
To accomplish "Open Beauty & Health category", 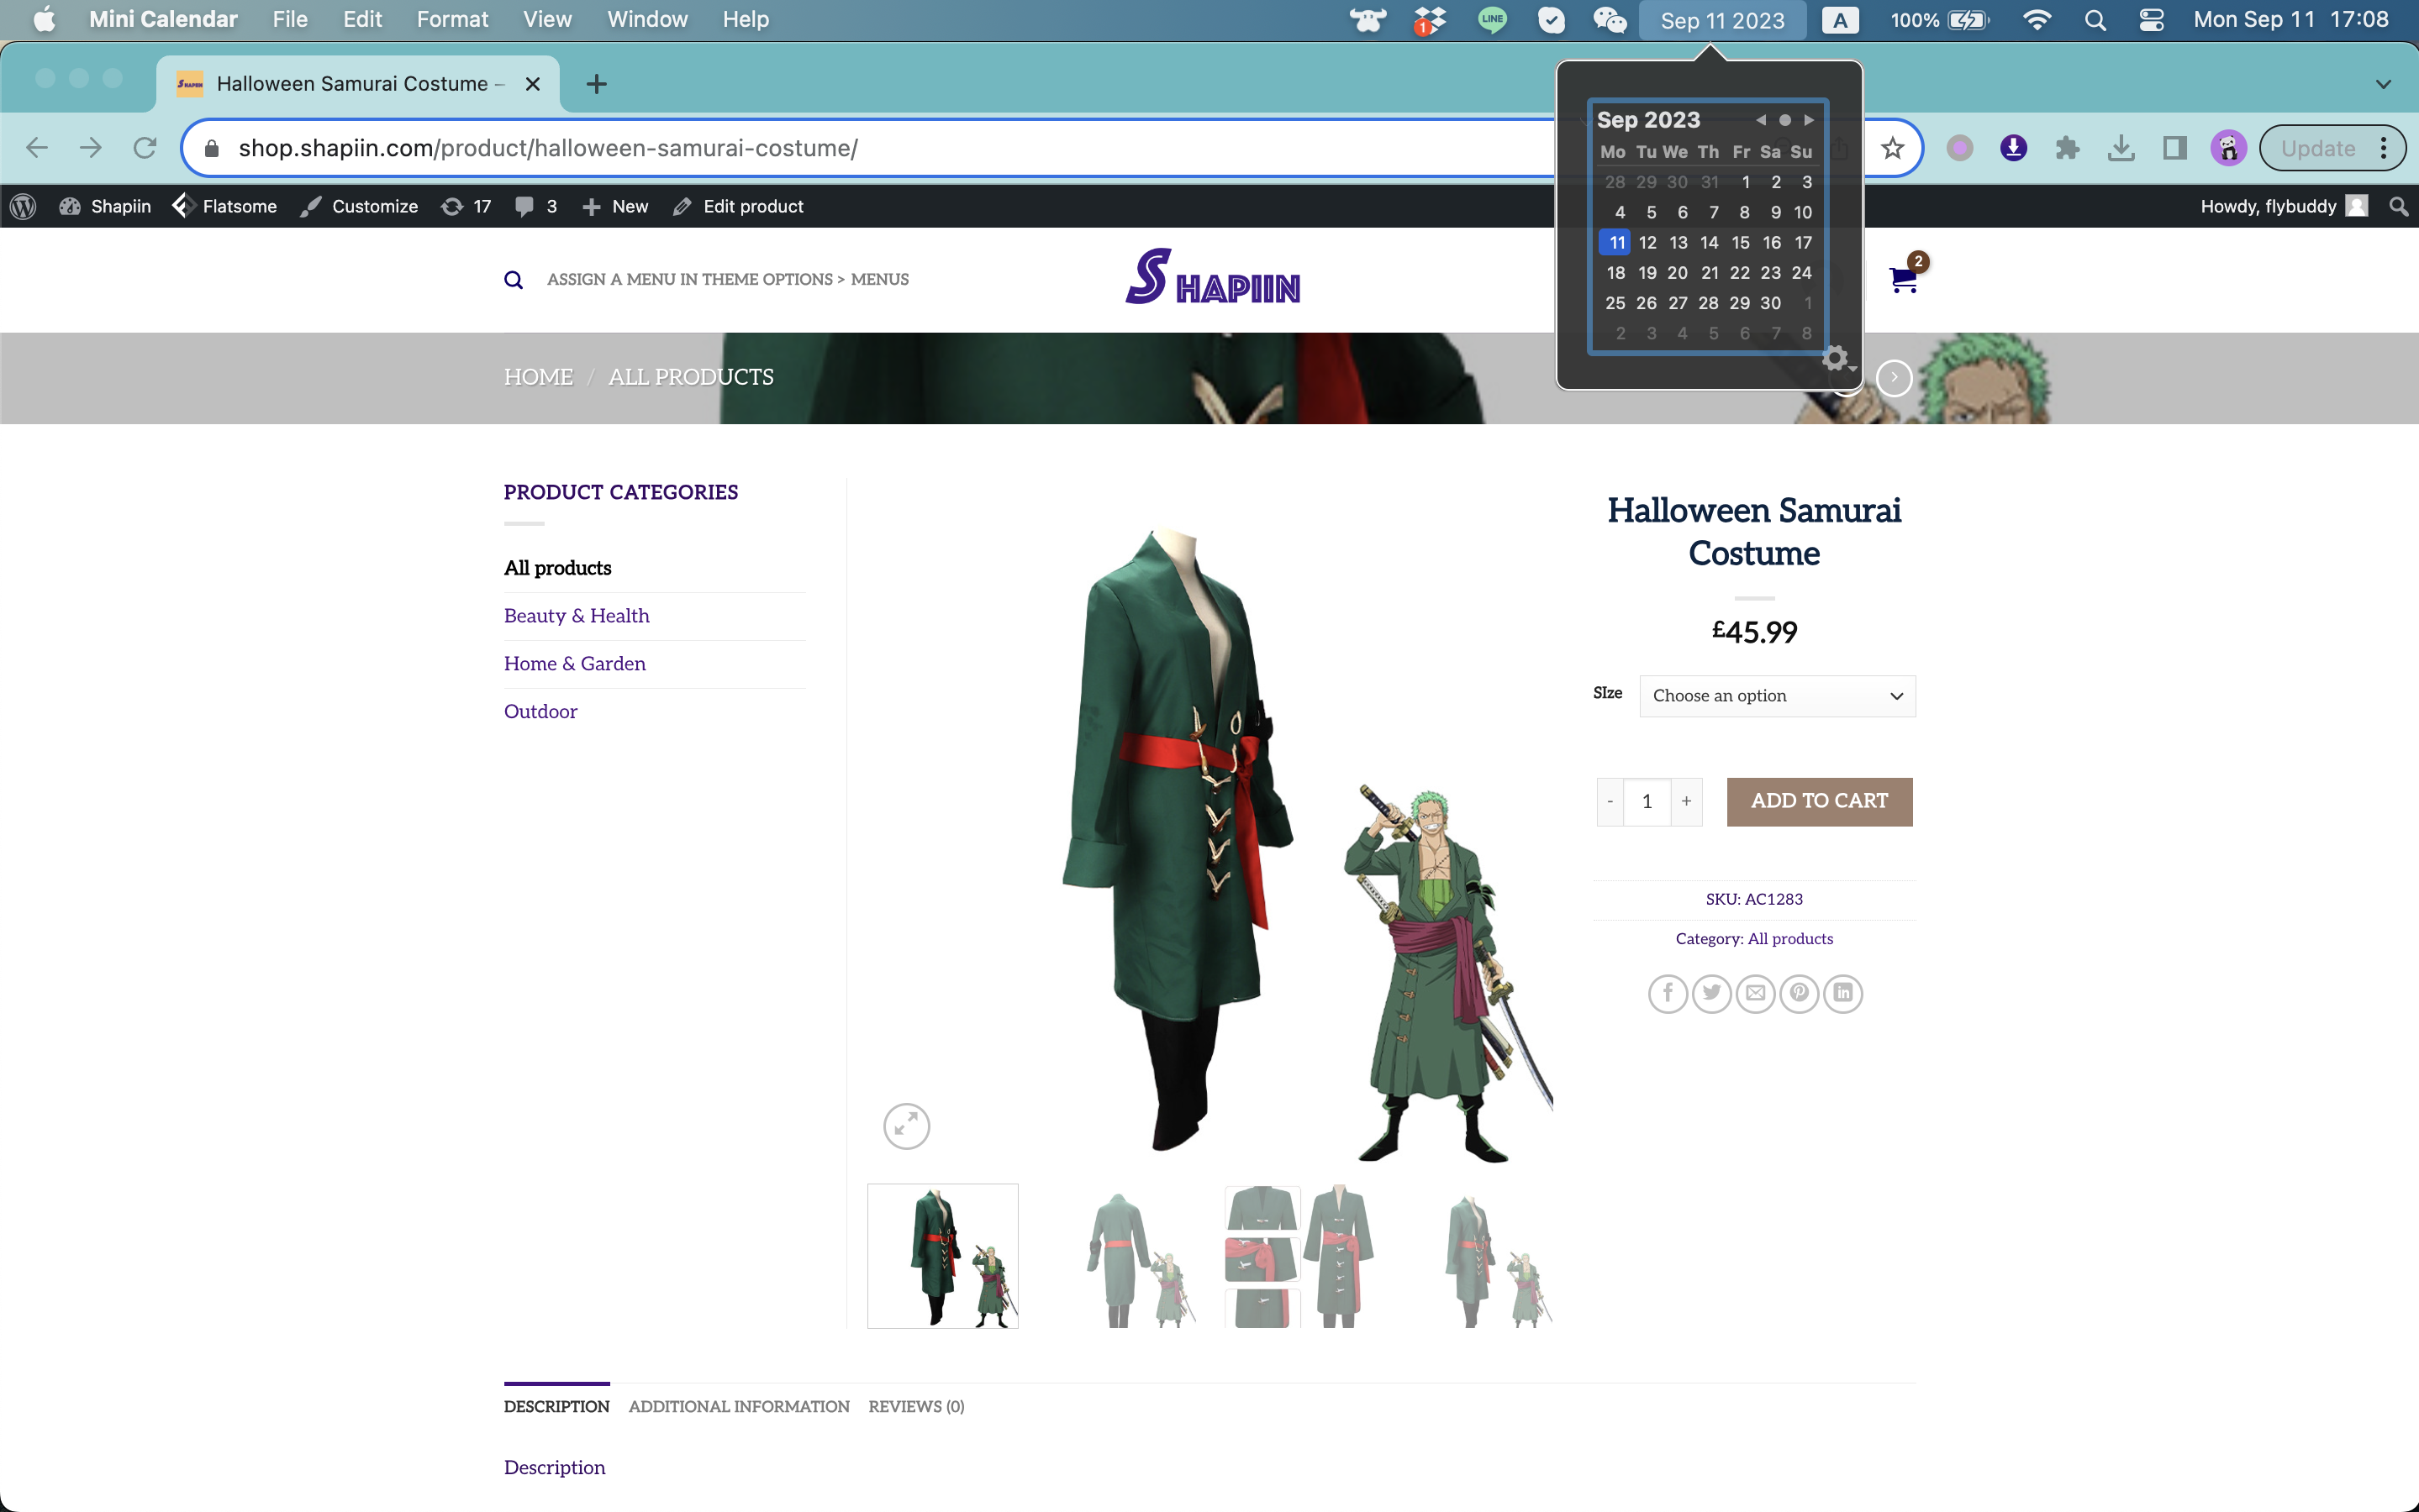I will point(577,616).
